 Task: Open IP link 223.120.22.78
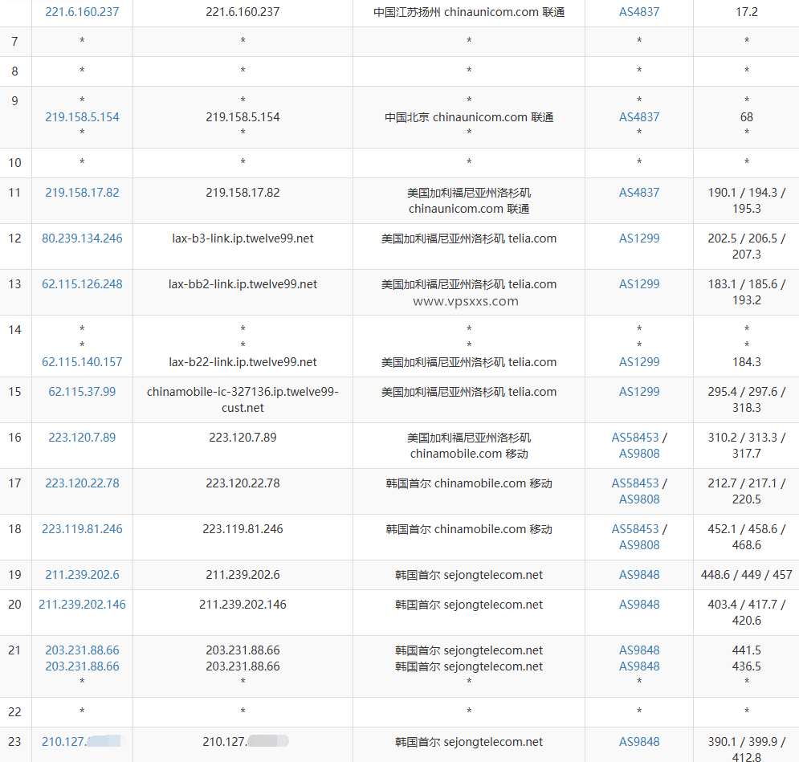[x=82, y=483]
